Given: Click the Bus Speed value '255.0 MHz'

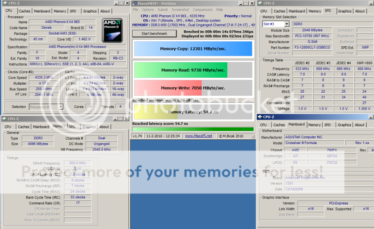Looking at the screenshot, I should pos(44,89).
